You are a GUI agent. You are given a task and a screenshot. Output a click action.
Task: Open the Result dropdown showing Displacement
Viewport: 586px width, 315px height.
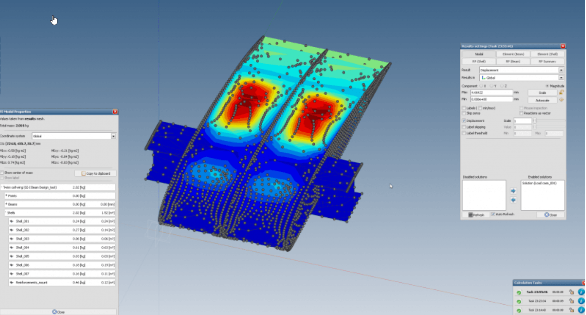521,70
